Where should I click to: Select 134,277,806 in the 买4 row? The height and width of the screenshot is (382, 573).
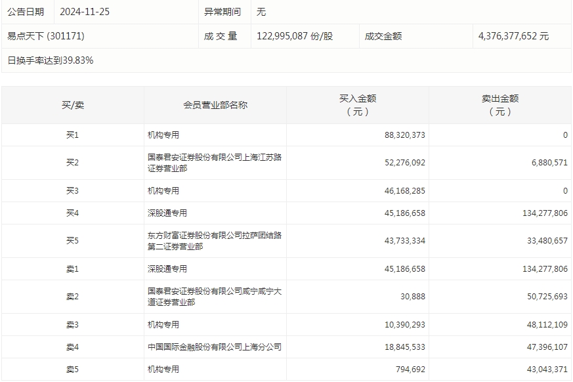[545, 213]
